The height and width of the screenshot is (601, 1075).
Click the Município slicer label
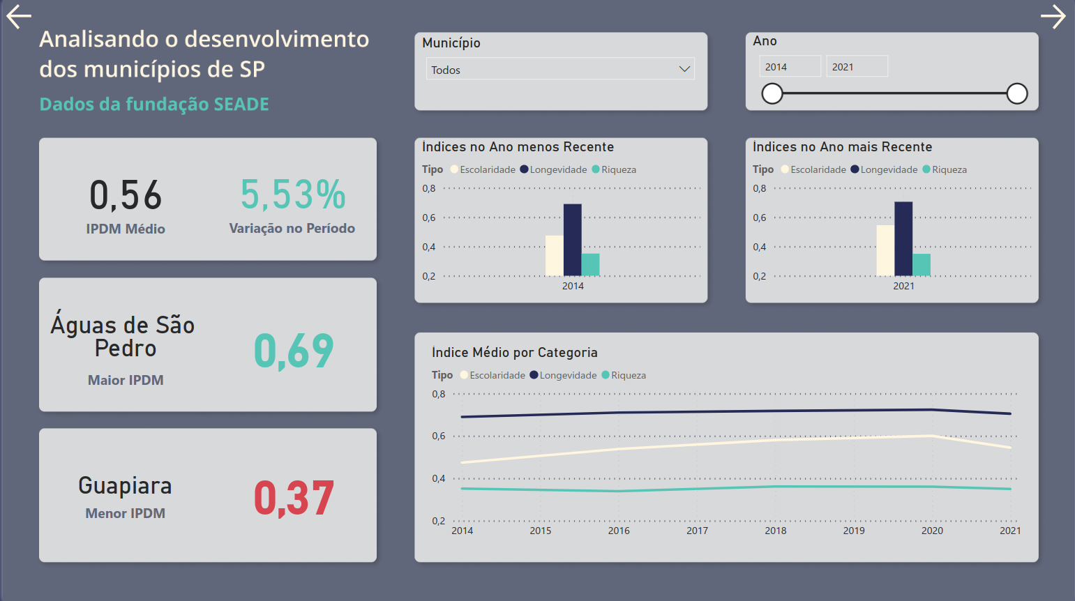pyautogui.click(x=451, y=43)
